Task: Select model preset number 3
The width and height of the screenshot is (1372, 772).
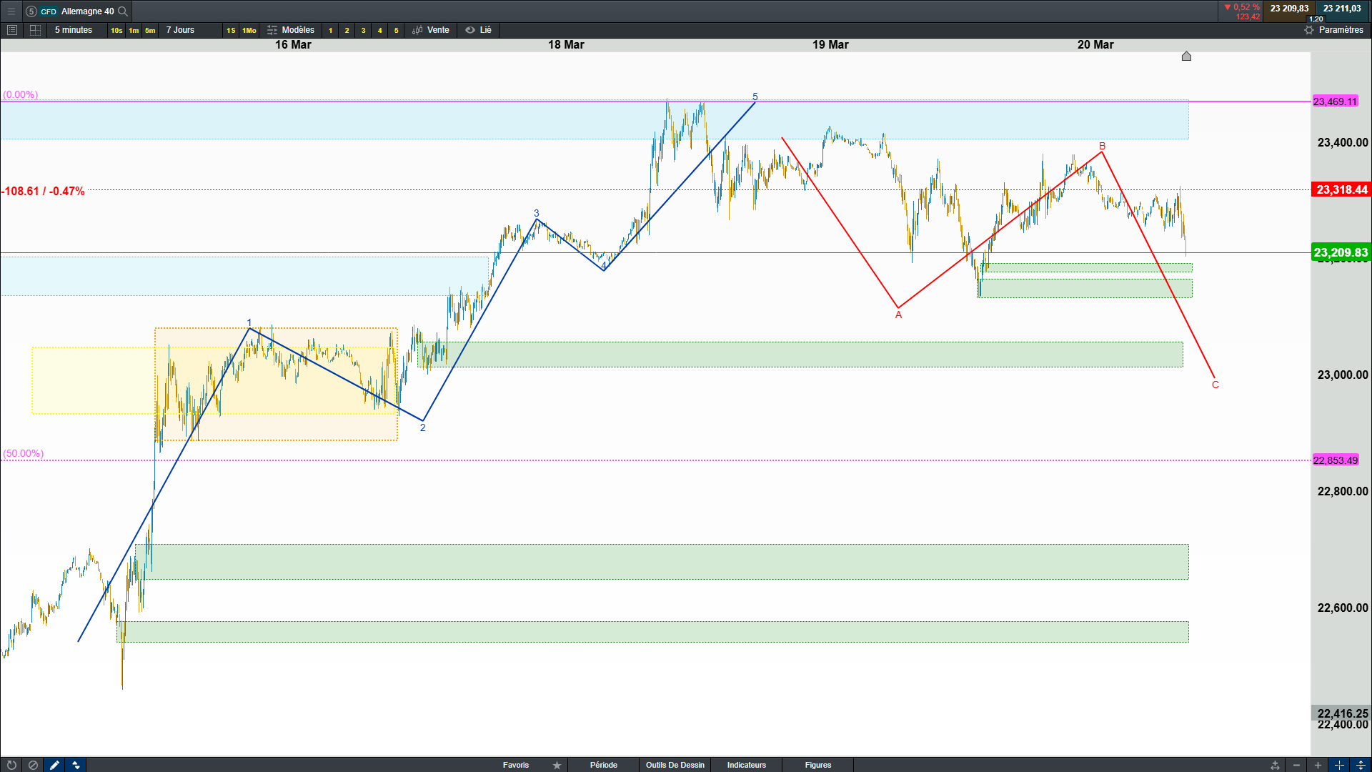Action: click(x=363, y=30)
